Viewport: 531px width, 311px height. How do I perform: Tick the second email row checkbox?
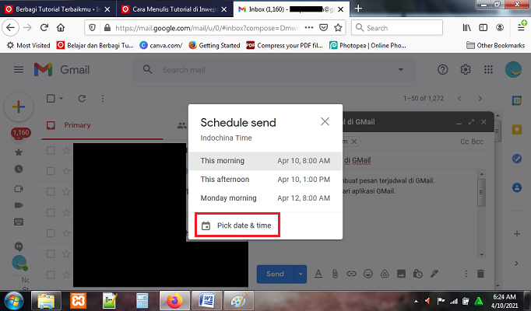[51, 171]
